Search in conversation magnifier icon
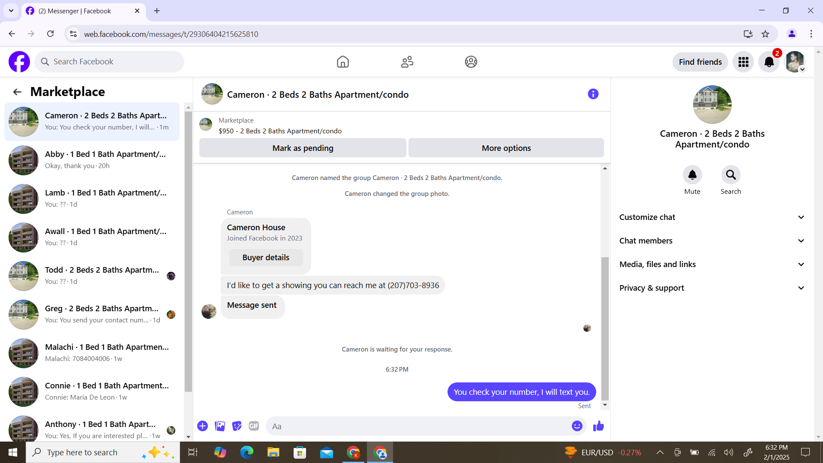823x463 pixels. pos(730,175)
